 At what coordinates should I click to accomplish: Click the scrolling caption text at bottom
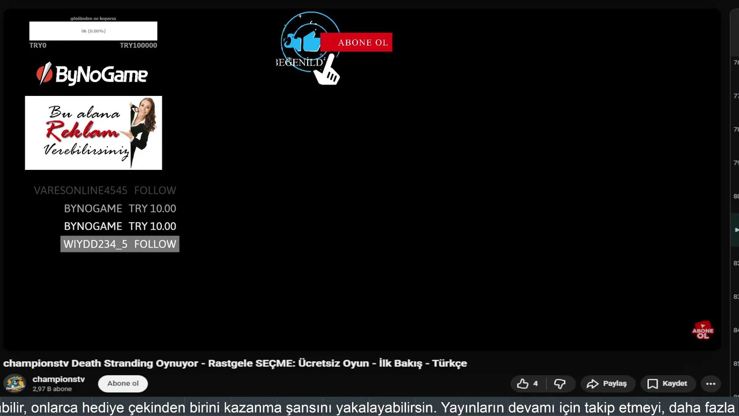click(369, 407)
